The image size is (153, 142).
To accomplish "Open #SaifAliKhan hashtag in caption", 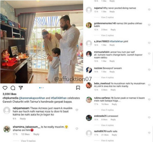I will 59,98.
